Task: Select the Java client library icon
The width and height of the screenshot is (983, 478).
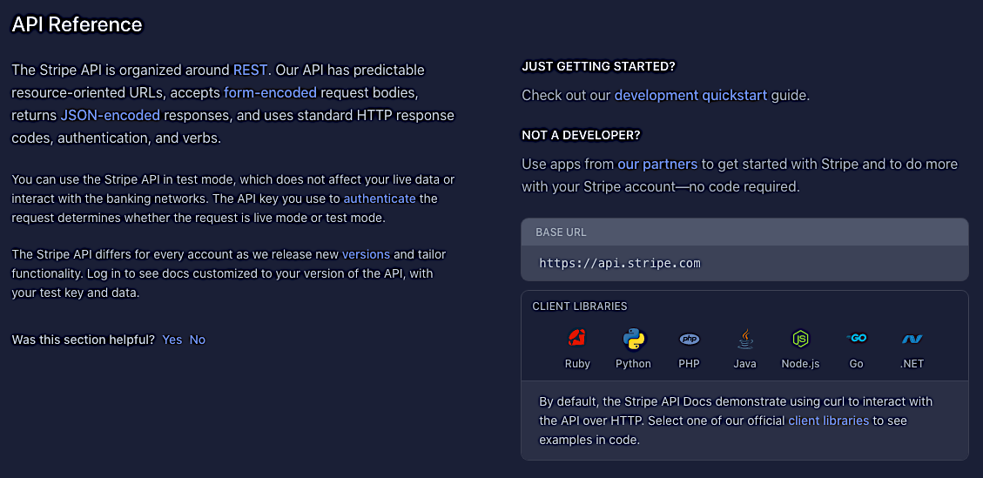Action: tap(744, 339)
